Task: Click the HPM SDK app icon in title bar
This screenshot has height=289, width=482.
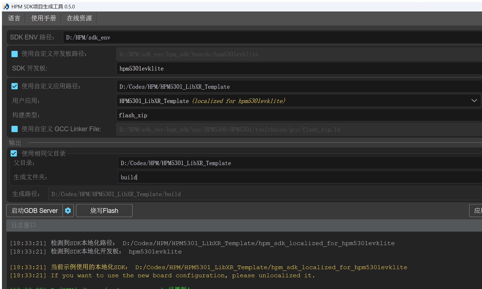Action: (5, 6)
